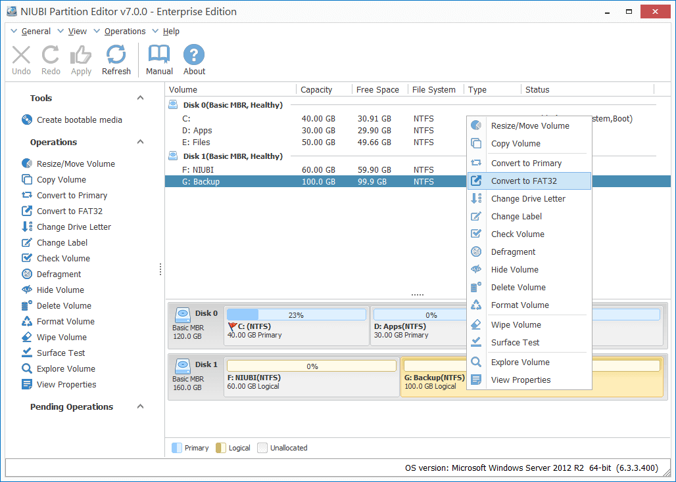Open the General menu dropdown
676x482 pixels.
(x=31, y=31)
